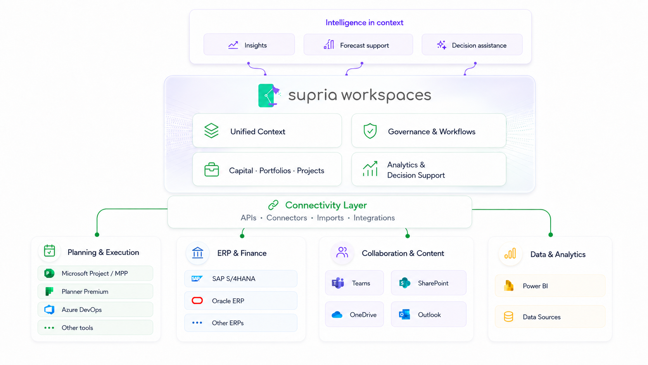This screenshot has width=648, height=365.
Task: Click the SharePoint icon
Action: (404, 283)
